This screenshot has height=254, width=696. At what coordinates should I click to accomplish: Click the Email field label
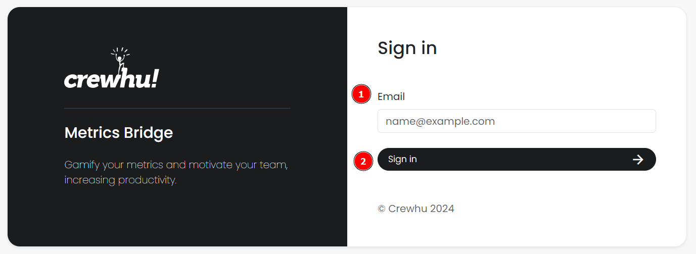tap(391, 96)
